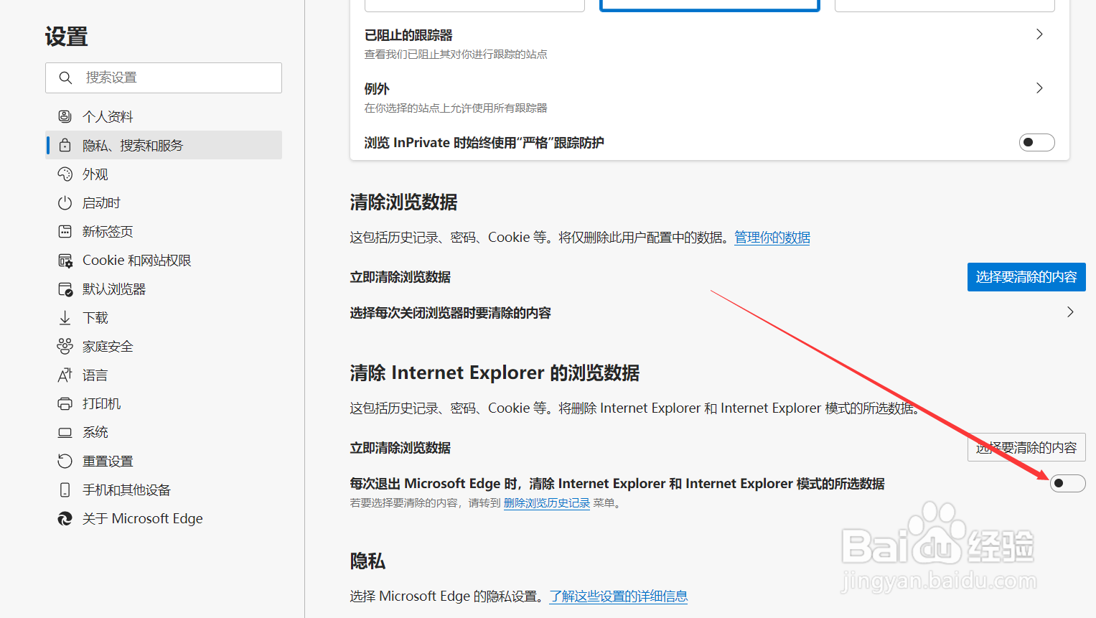Focus the 搜索设置 search field
This screenshot has height=618, width=1096.
[164, 78]
